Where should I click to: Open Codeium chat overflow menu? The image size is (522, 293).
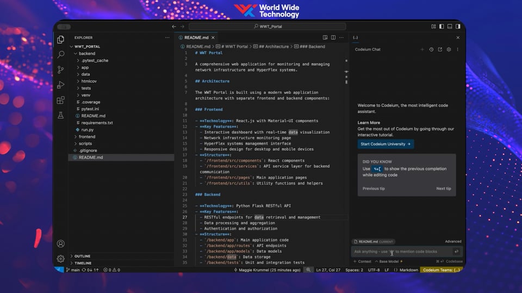tap(457, 49)
